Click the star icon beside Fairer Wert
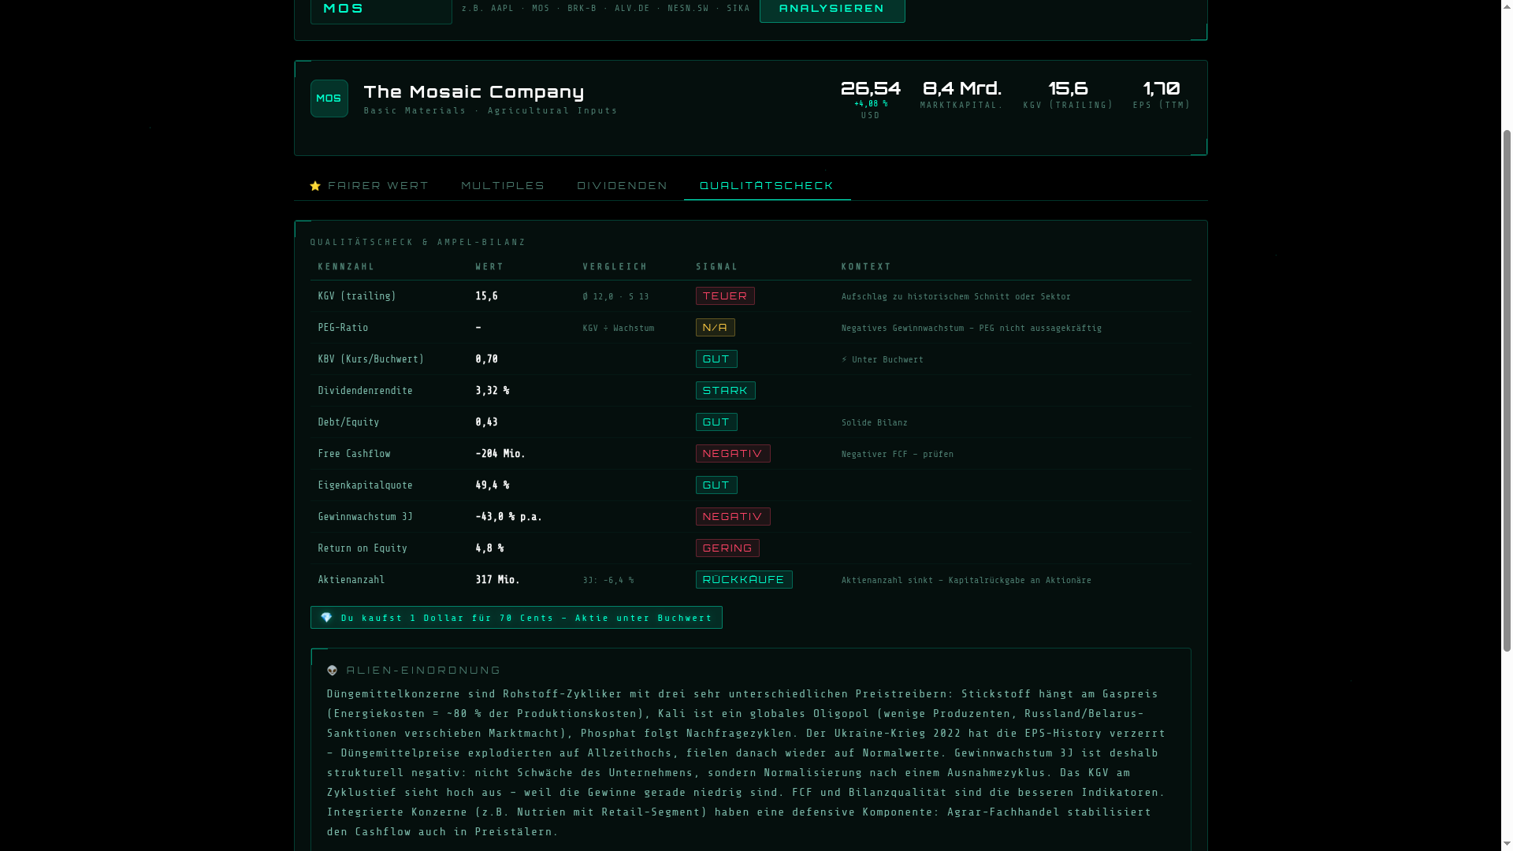The width and height of the screenshot is (1513, 851). (x=315, y=186)
